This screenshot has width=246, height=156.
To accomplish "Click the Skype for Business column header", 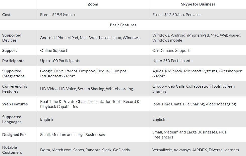I will pyautogui.click(x=198, y=4).
